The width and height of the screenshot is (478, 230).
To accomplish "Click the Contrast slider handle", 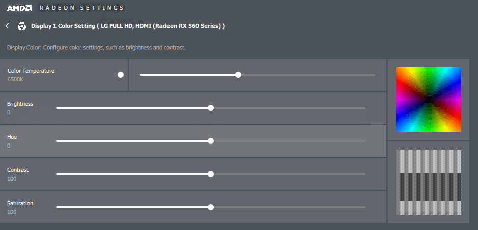I will [x=211, y=174].
